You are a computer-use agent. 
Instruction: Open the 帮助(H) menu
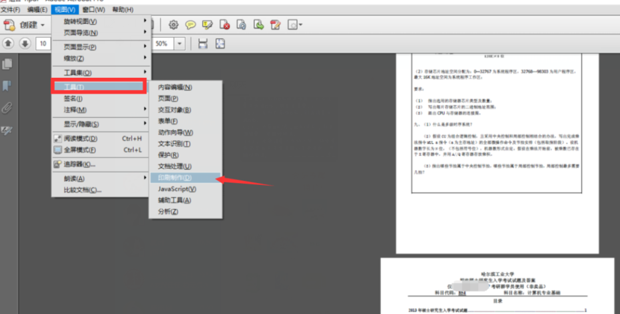(123, 9)
